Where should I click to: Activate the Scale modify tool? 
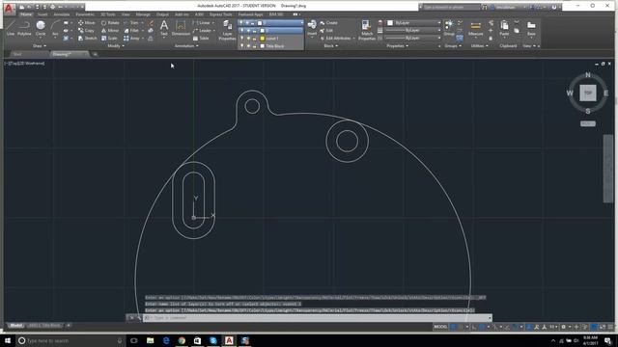coord(109,39)
